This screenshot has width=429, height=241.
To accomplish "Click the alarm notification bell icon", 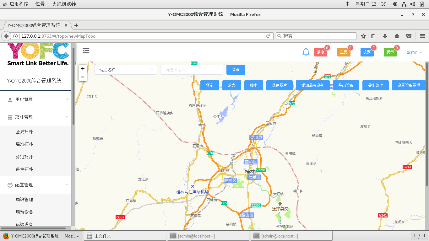I will click(306, 52).
